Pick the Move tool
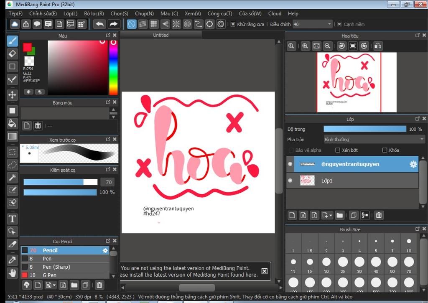 point(12,95)
